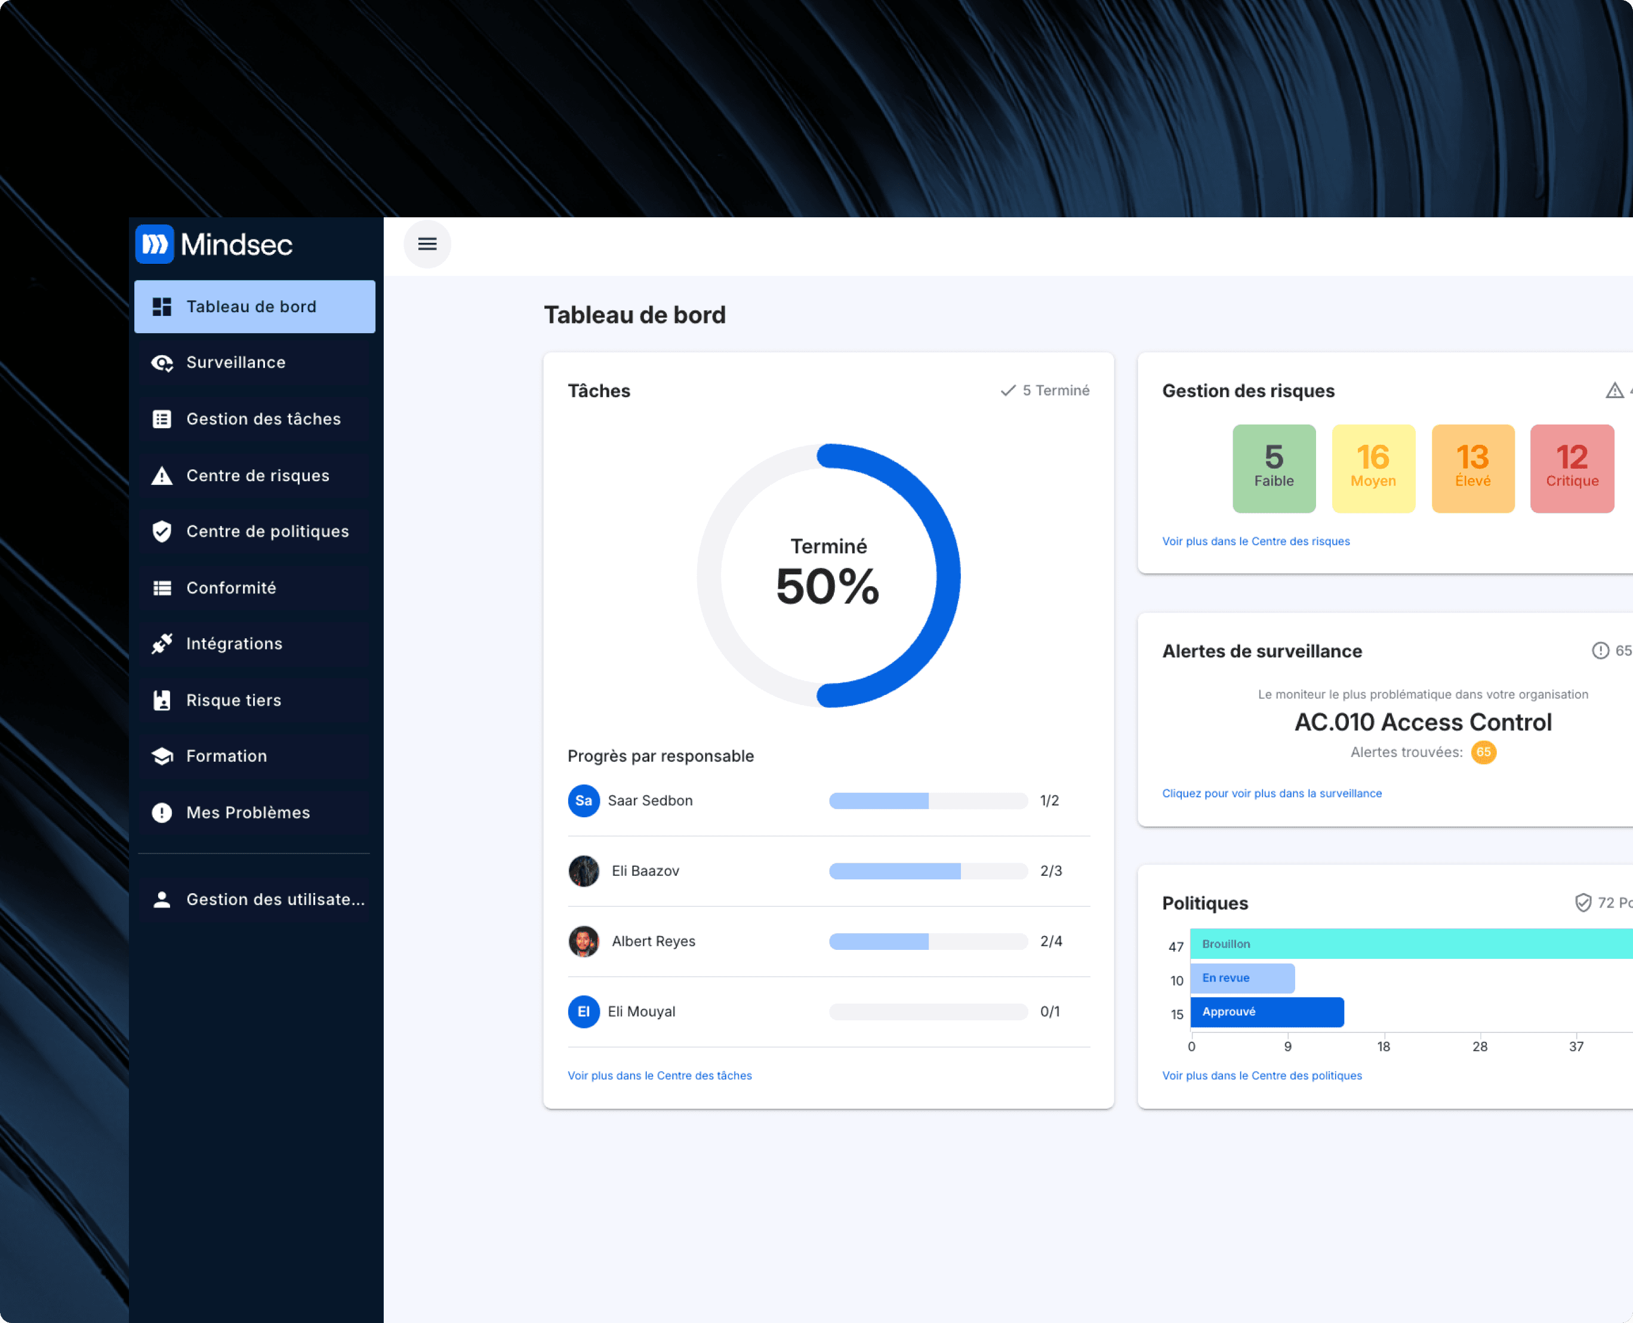Screen dimensions: 1633x1323
Task: Click the Intégrations plug icon
Action: [162, 644]
